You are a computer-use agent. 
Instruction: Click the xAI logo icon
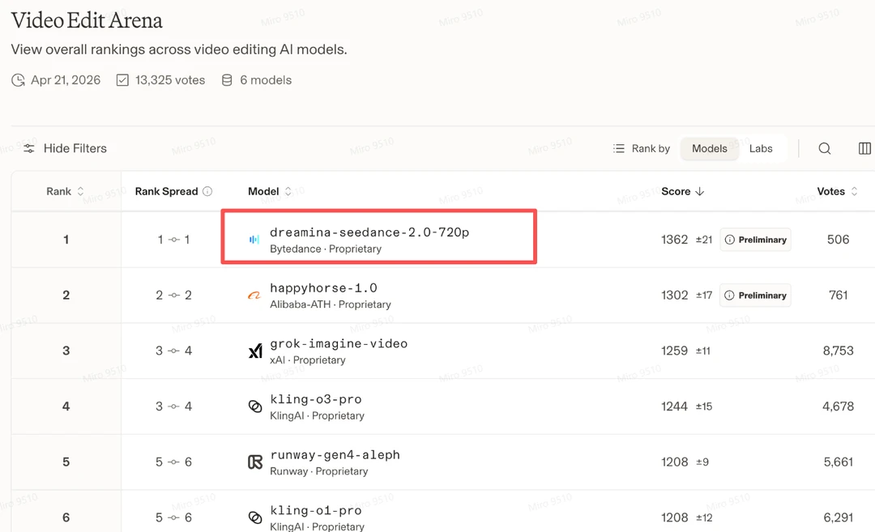tap(255, 351)
